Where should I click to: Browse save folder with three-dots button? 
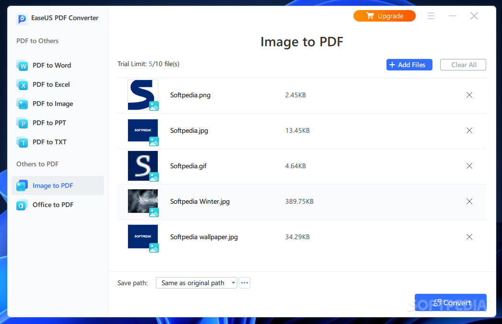[x=245, y=283]
